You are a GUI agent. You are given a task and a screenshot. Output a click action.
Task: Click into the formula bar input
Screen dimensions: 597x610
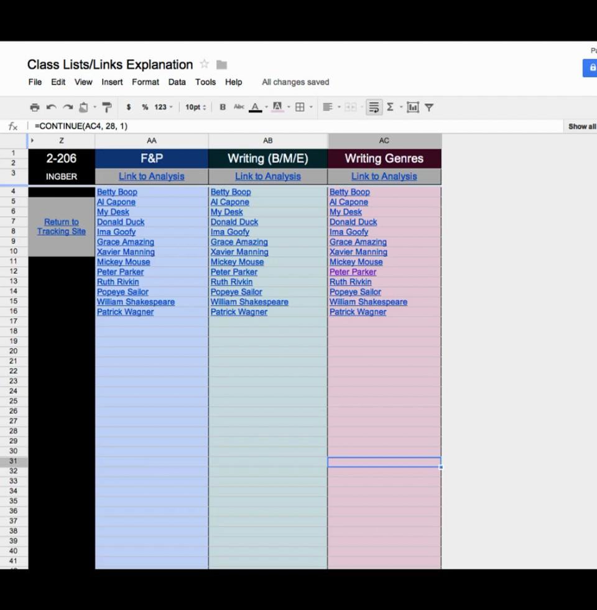point(296,126)
